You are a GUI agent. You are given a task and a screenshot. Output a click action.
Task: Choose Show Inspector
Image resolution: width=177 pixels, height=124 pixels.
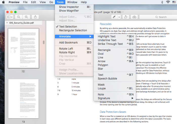tap(74, 7)
